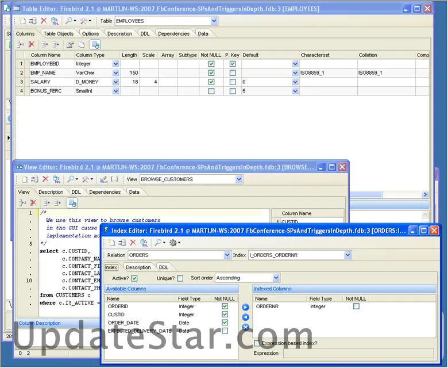Toggle Not NULL checkbox for SALARY row
This screenshot has height=368, width=448.
[x=211, y=82]
